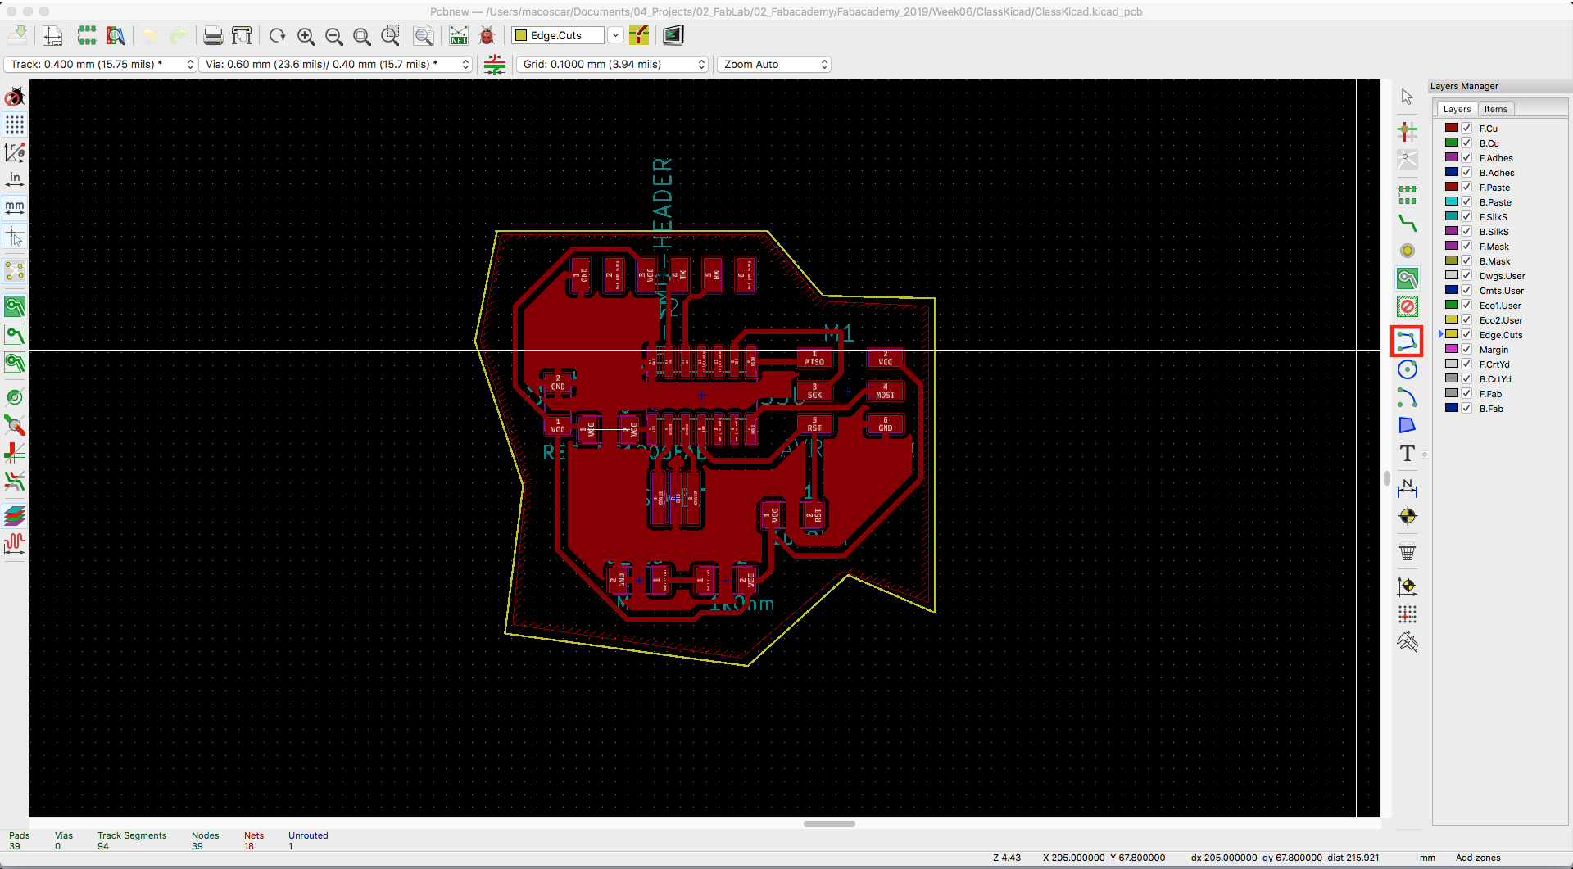Viewport: 1573px width, 869px height.
Task: Choose the Add dimension tool
Action: click(1407, 488)
